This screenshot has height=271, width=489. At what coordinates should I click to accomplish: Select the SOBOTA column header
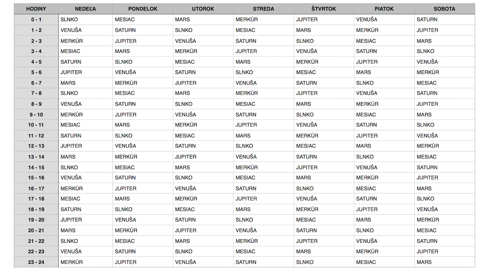point(445,9)
